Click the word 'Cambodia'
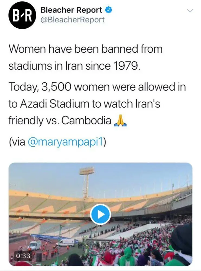The width and height of the screenshot is (201, 271). click(x=86, y=121)
